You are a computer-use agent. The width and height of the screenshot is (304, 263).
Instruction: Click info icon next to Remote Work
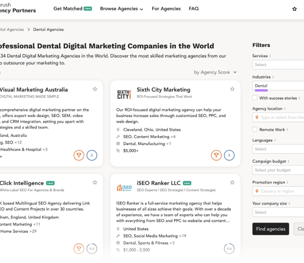(287, 129)
